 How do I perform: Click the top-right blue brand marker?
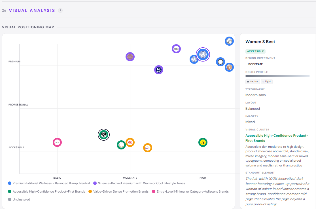(229, 41)
